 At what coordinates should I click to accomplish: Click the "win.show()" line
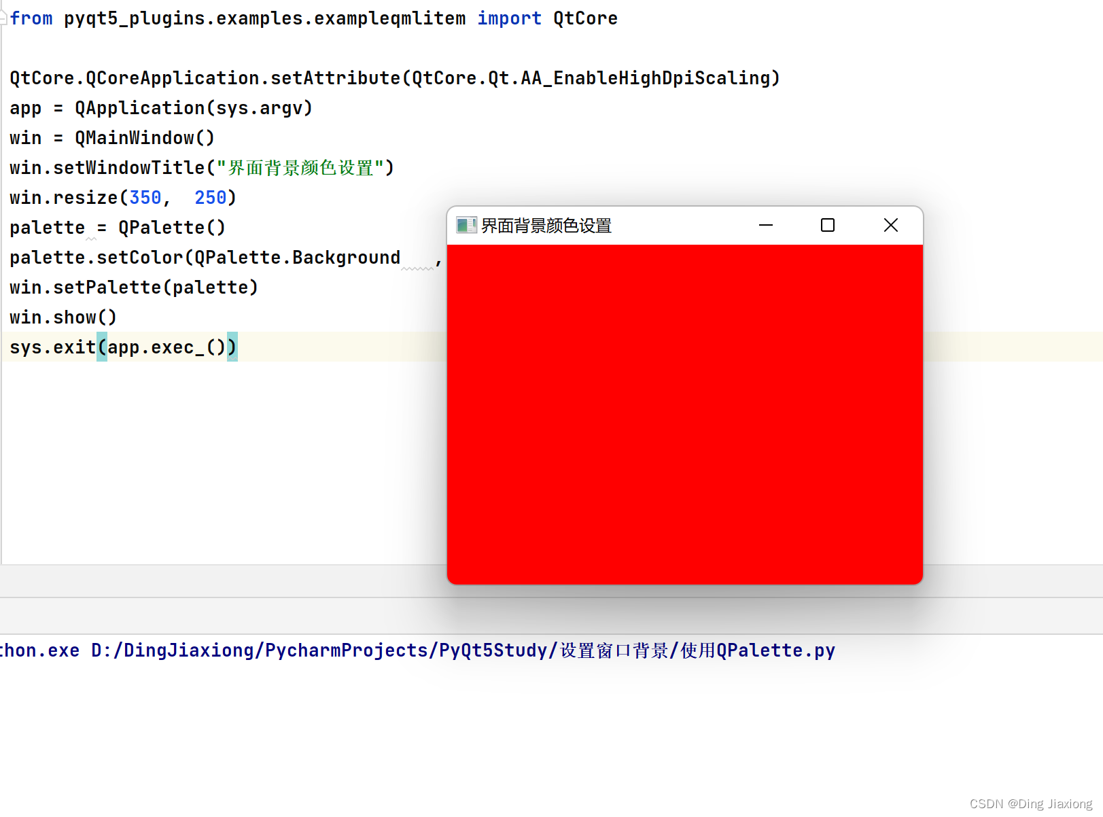(x=63, y=317)
